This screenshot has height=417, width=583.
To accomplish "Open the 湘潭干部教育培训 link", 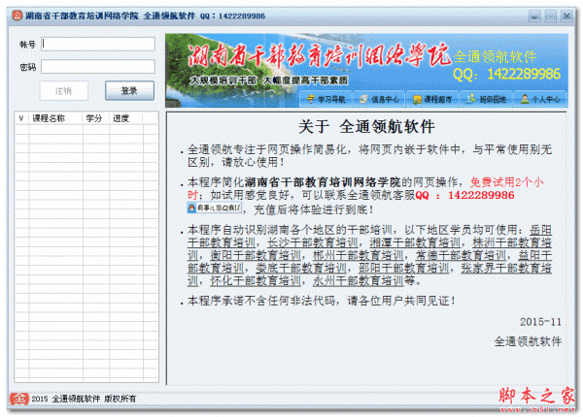I will 415,243.
